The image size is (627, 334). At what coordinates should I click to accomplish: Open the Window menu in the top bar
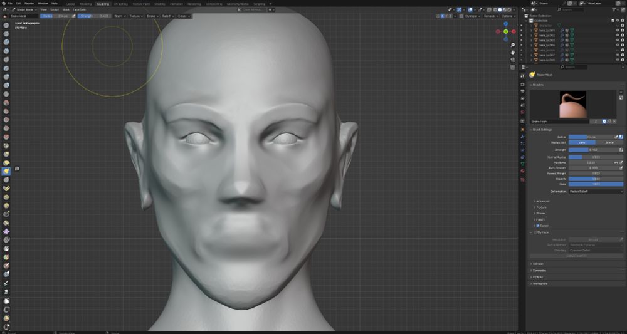coord(42,3)
